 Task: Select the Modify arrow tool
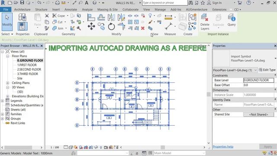[x=7, y=22]
